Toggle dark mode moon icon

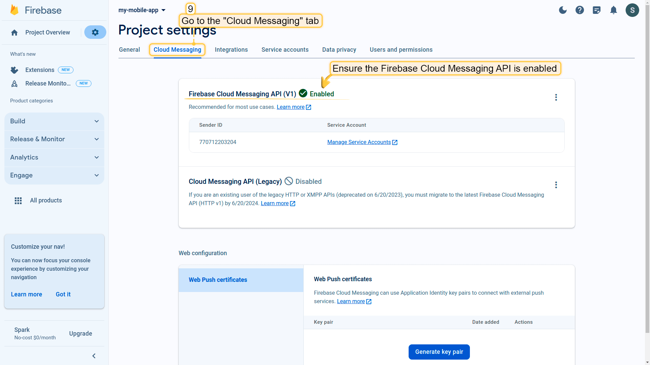pos(563,10)
